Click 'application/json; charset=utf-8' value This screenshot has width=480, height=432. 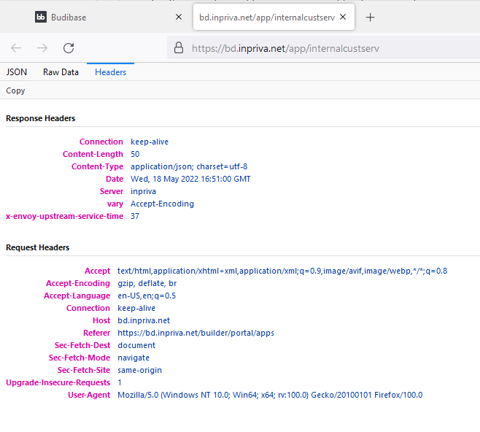(189, 166)
